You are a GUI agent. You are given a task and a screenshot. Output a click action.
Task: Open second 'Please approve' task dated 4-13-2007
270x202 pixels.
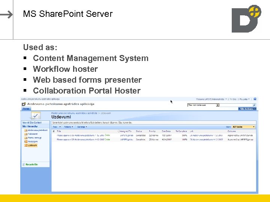point(80,140)
